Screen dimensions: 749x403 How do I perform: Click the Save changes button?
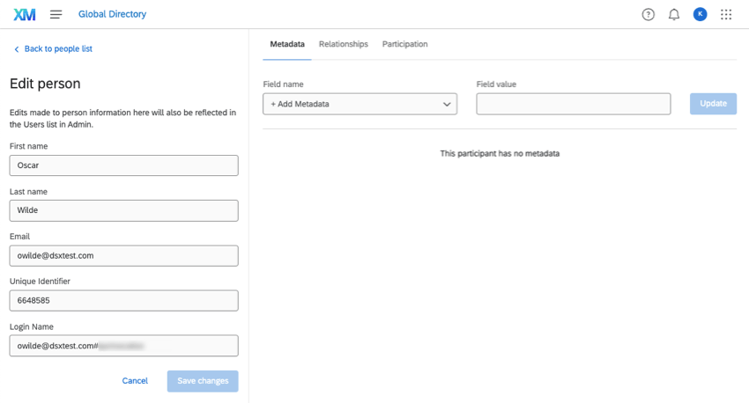203,381
